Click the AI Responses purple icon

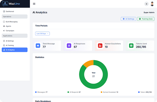tap(69, 46)
